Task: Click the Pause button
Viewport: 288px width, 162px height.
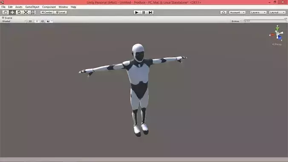Action: tap(144, 12)
